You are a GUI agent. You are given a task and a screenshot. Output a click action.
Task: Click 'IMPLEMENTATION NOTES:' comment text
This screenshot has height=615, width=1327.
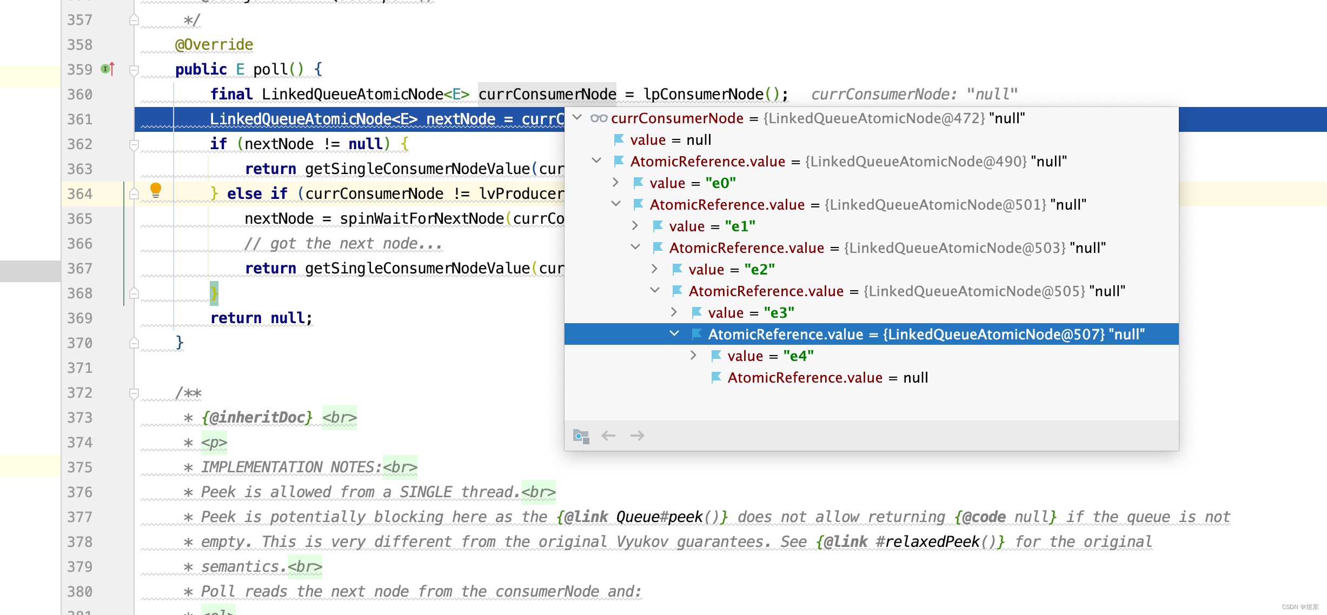click(x=292, y=467)
